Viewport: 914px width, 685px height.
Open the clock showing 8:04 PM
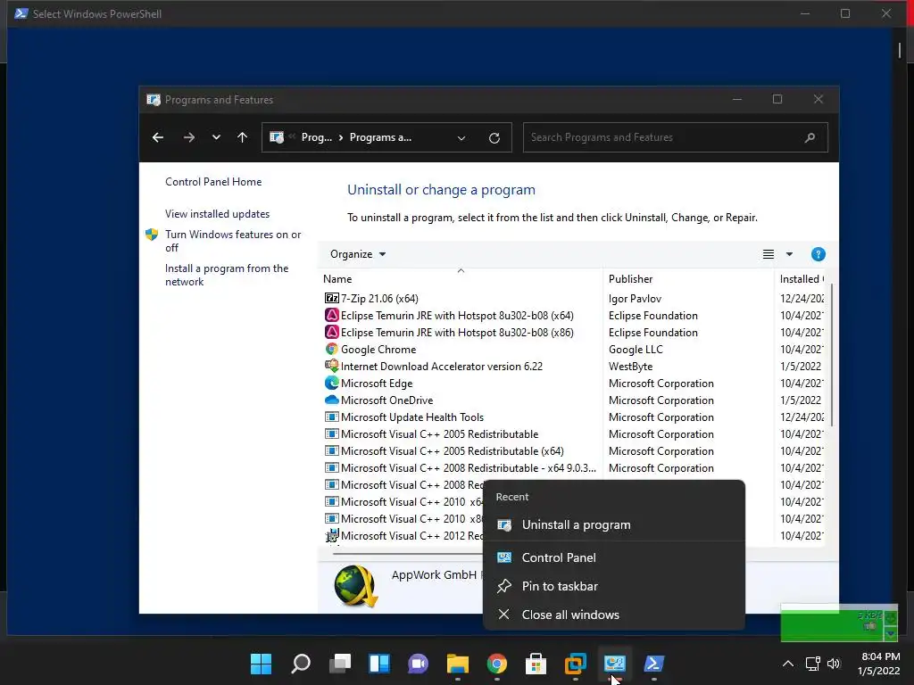tap(879, 664)
